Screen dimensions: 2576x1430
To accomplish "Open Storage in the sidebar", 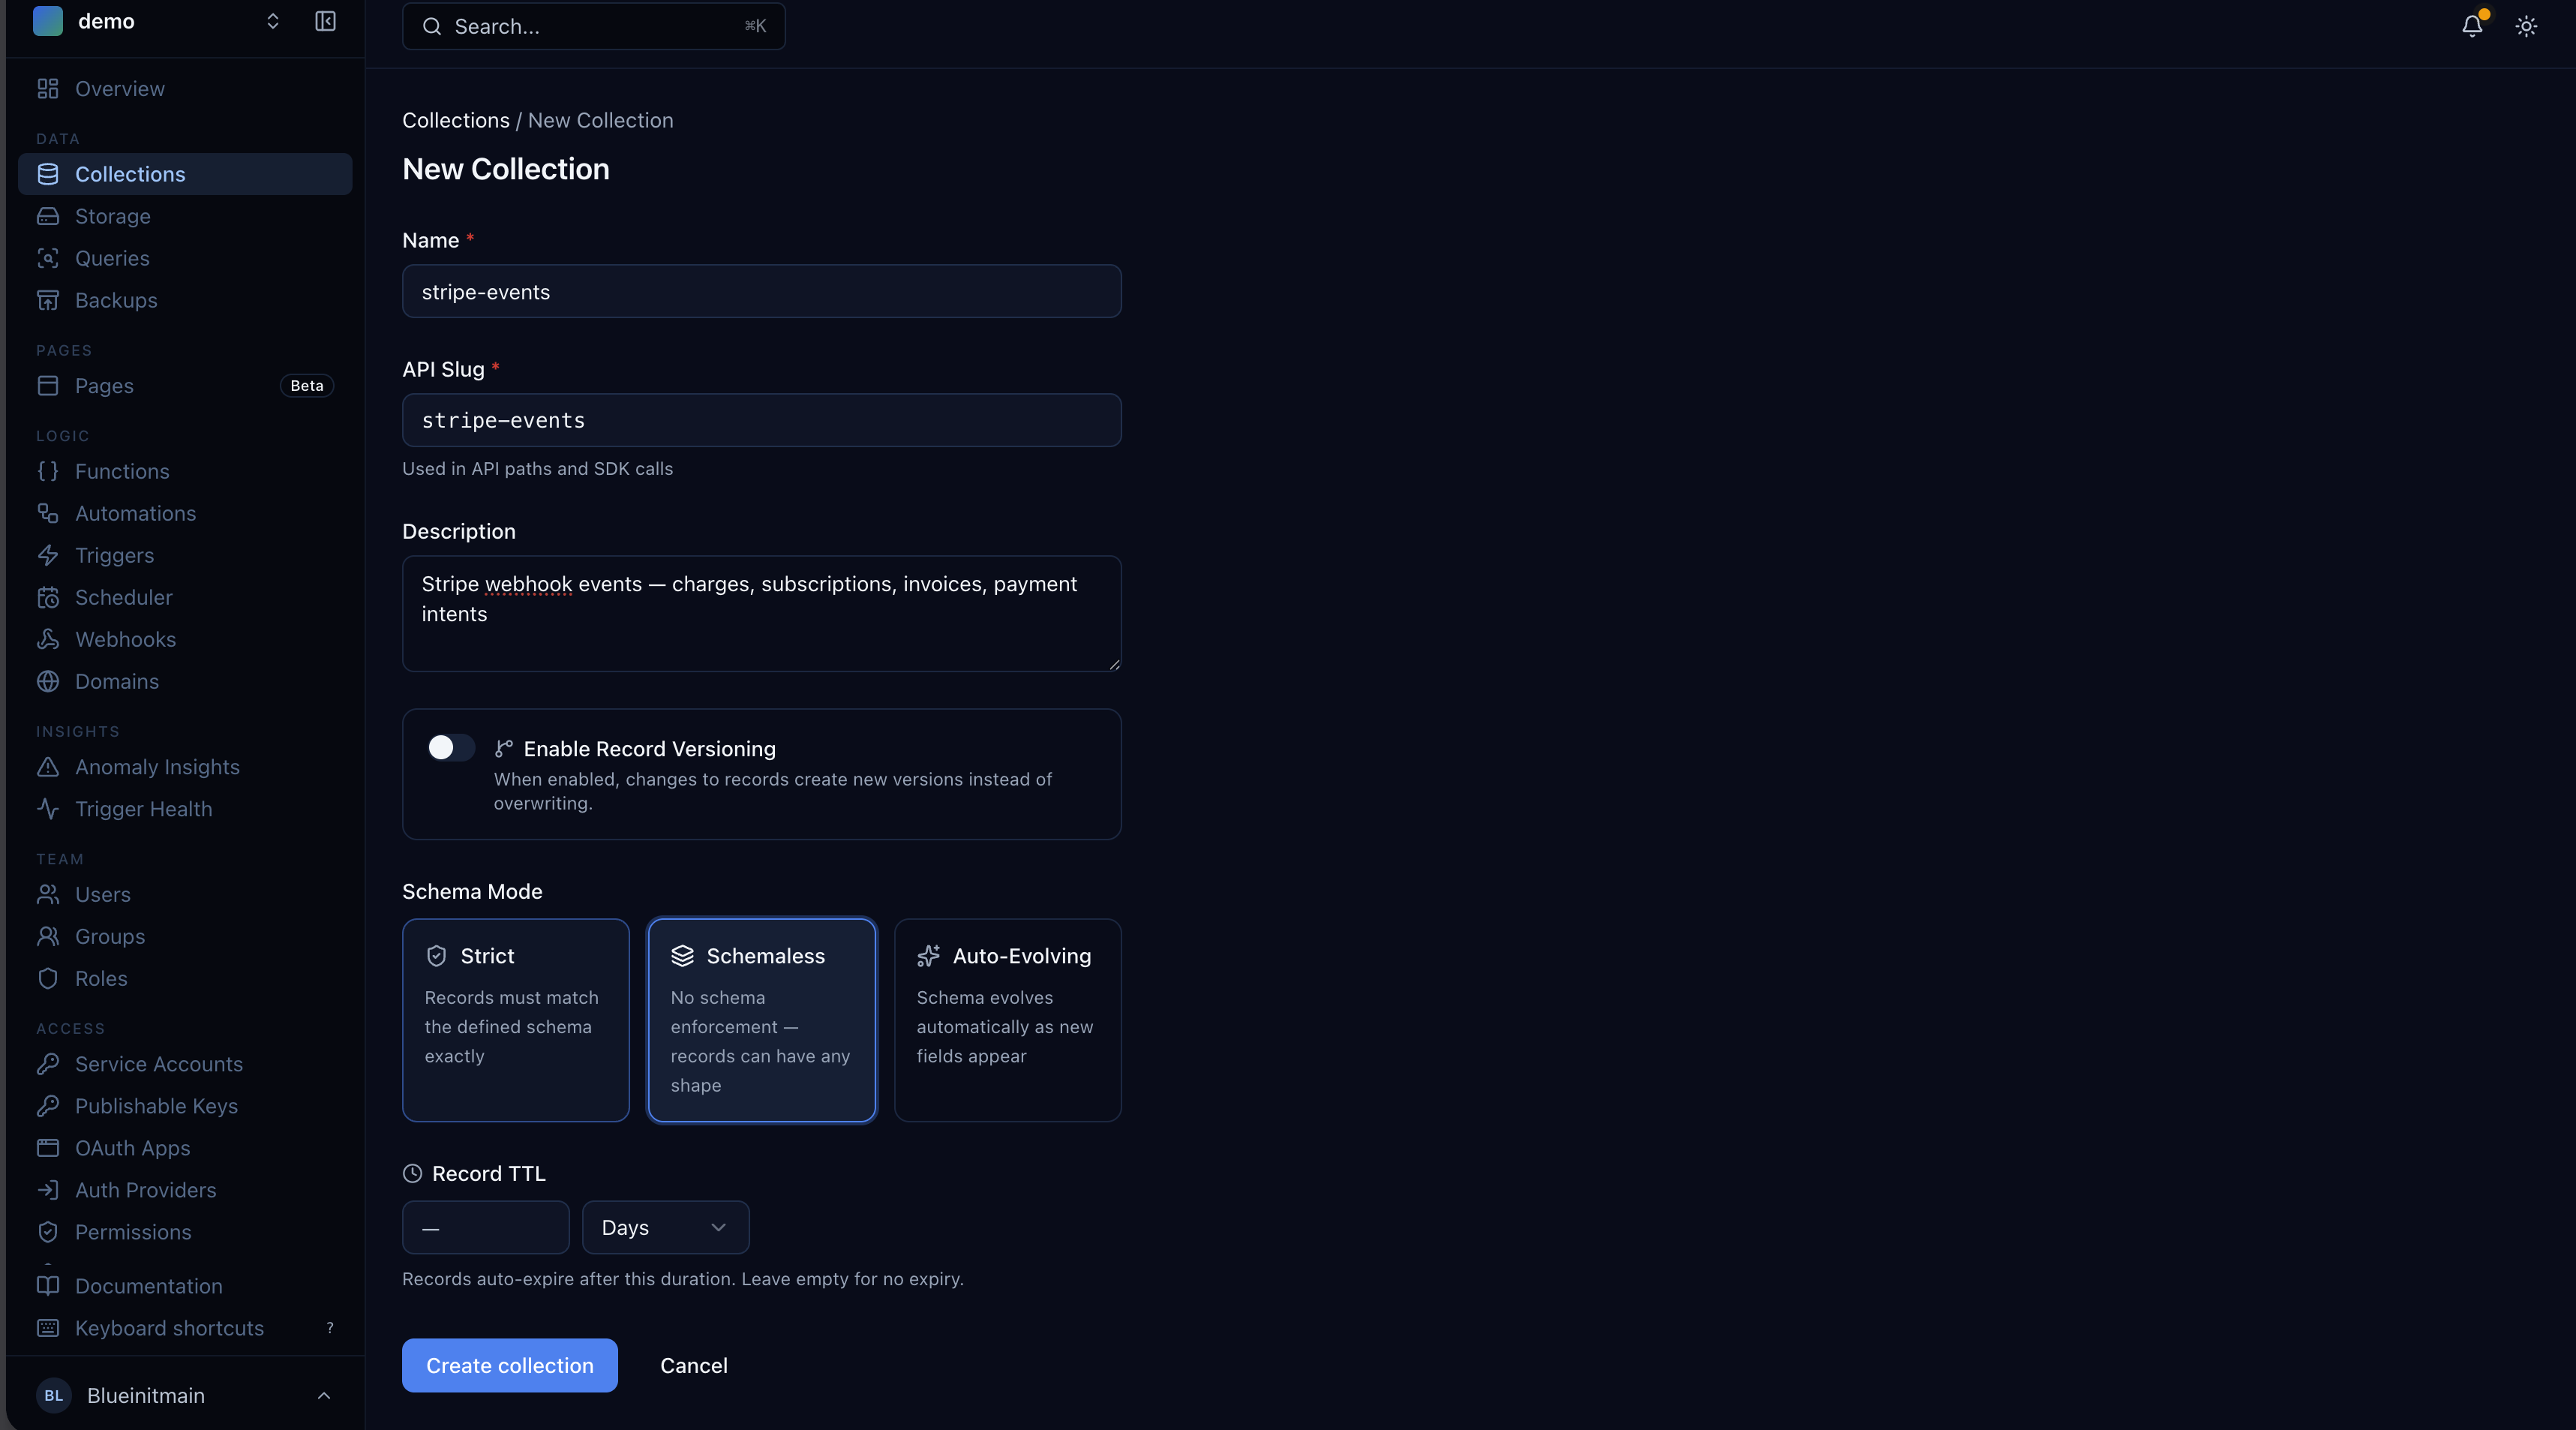I will tap(112, 217).
